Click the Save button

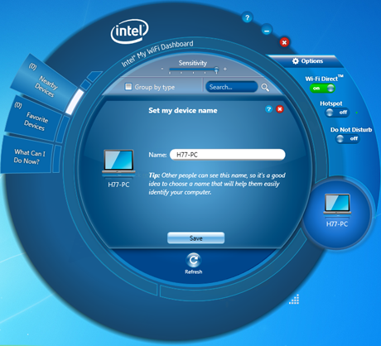coord(195,238)
